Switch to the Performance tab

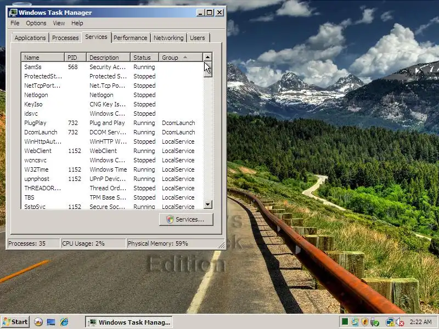tap(130, 38)
